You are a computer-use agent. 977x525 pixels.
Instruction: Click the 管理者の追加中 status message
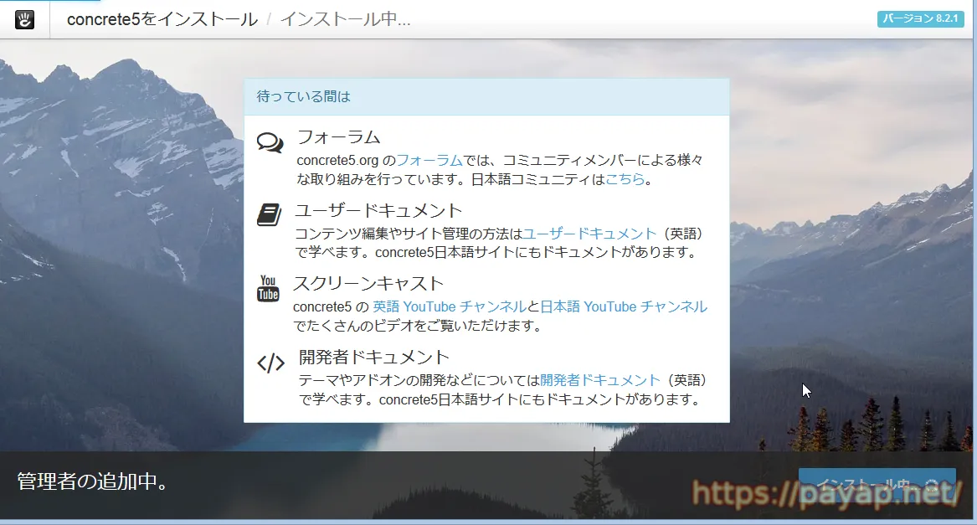point(92,481)
